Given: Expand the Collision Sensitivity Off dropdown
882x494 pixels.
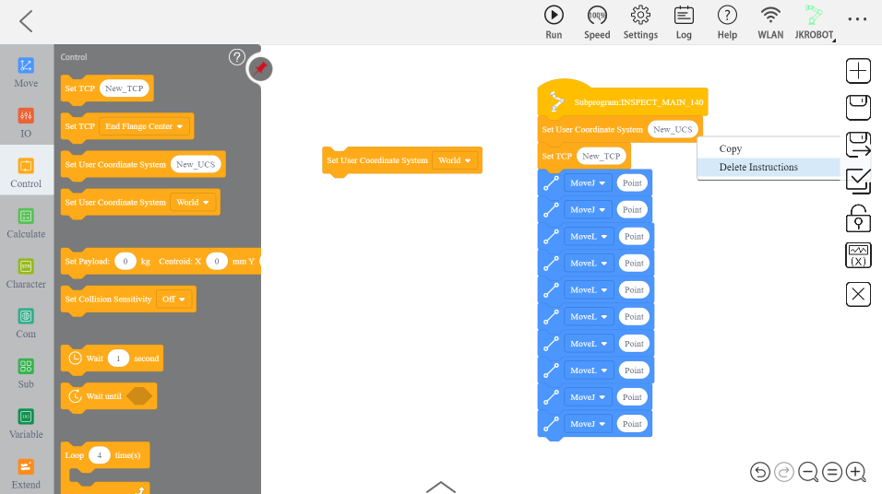Looking at the screenshot, I should [174, 300].
